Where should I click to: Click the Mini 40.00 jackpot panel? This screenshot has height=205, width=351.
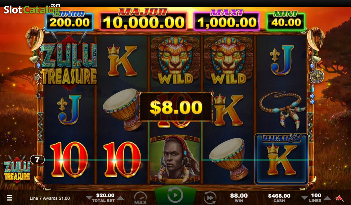click(x=285, y=20)
